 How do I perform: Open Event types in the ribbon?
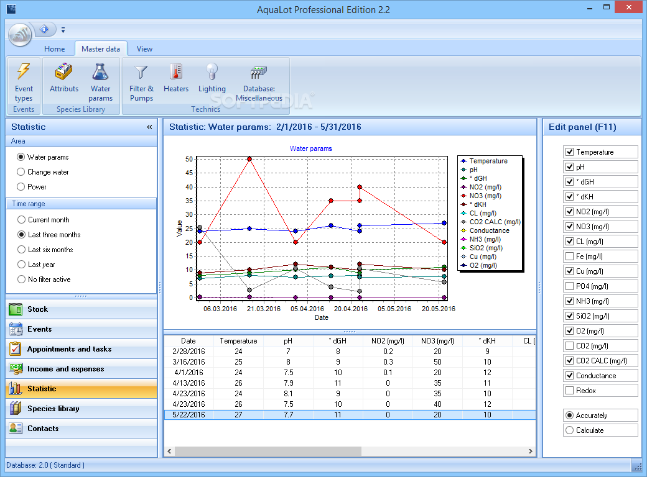coord(24,81)
